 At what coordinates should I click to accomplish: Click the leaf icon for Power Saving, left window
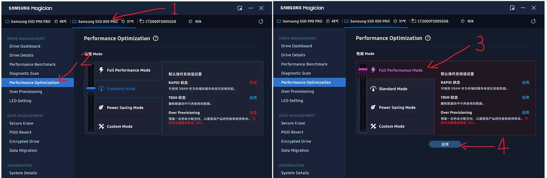[x=101, y=108]
